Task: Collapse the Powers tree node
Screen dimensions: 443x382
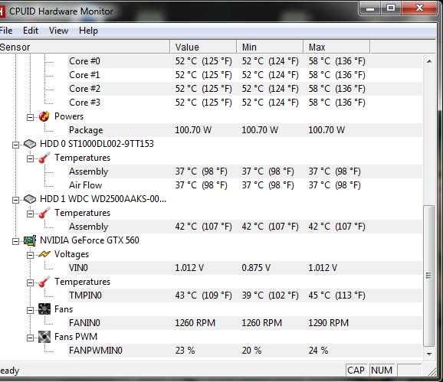Action: tap(30, 117)
